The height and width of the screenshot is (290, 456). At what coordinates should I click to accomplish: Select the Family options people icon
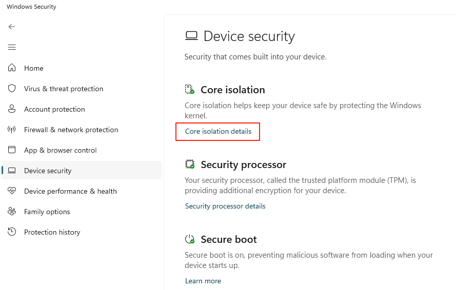tap(12, 212)
